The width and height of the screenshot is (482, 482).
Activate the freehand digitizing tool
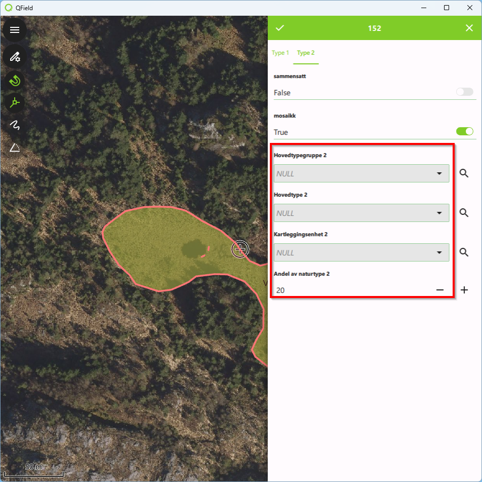point(15,125)
